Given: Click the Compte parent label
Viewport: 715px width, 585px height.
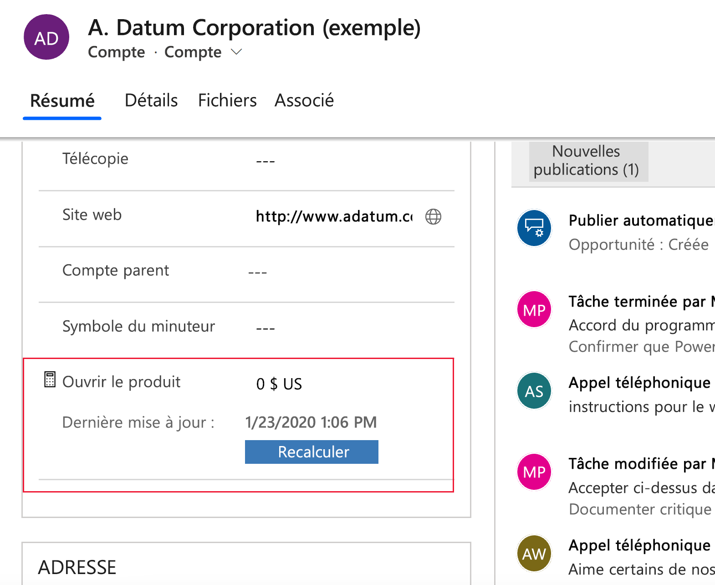Looking at the screenshot, I should [x=116, y=271].
